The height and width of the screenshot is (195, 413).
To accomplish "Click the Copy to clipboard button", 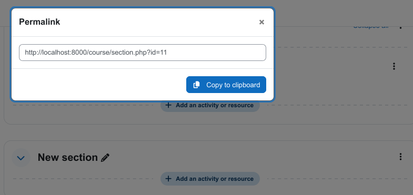I will (226, 85).
